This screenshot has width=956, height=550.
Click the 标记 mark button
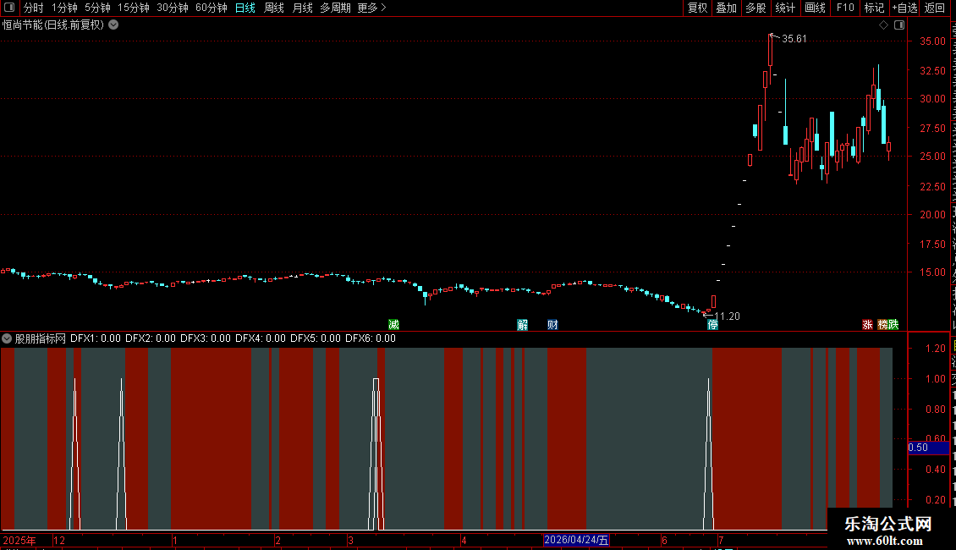[874, 8]
